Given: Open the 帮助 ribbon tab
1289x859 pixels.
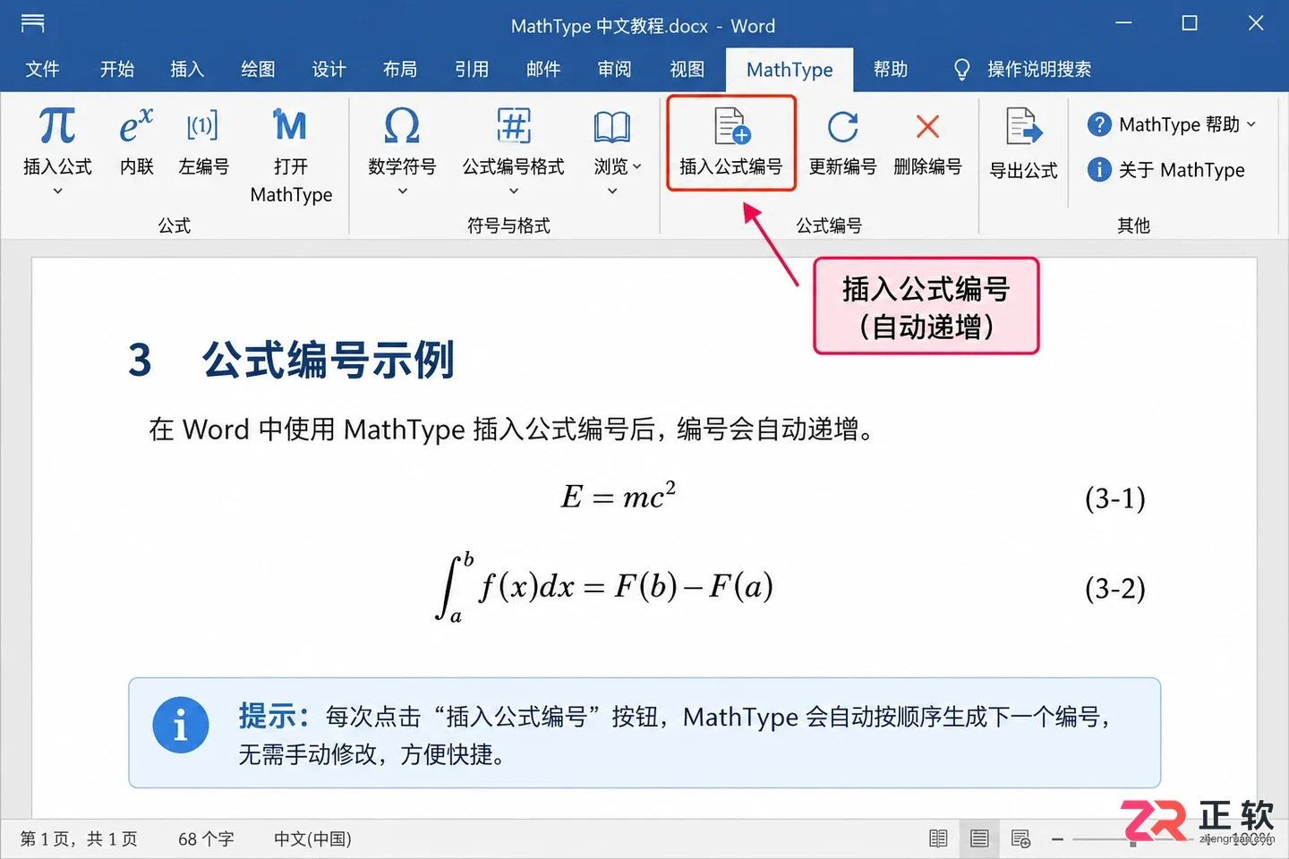Looking at the screenshot, I should [x=891, y=70].
